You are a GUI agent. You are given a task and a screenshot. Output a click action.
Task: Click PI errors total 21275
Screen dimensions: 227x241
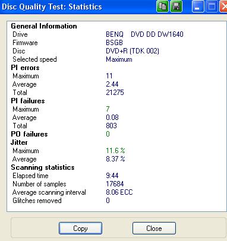click(x=115, y=93)
